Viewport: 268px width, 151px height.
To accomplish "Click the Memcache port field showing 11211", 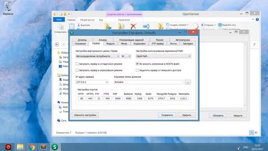I will point(183,99).
